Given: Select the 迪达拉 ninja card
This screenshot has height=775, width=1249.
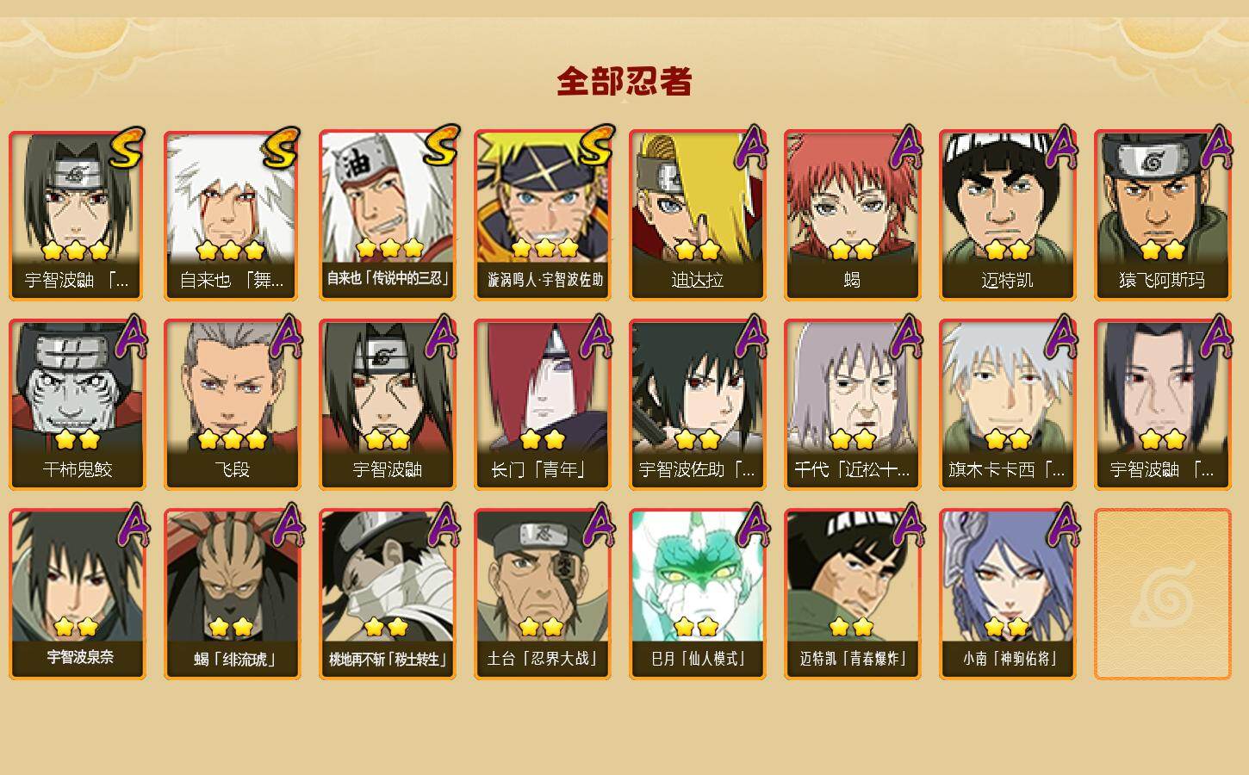Looking at the screenshot, I should coord(698,215).
